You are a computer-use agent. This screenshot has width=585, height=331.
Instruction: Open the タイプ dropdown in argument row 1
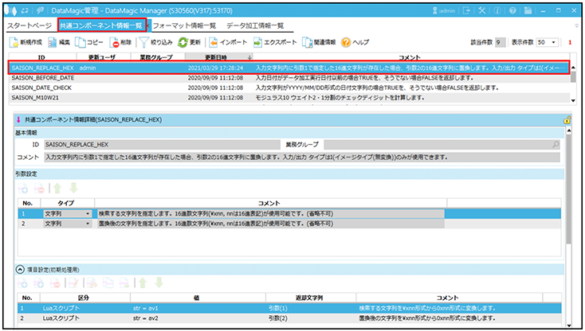pos(87,213)
